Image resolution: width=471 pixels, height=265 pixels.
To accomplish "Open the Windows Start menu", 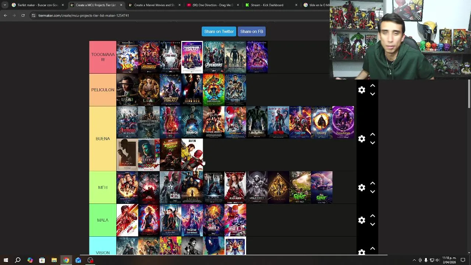I will 6,260.
